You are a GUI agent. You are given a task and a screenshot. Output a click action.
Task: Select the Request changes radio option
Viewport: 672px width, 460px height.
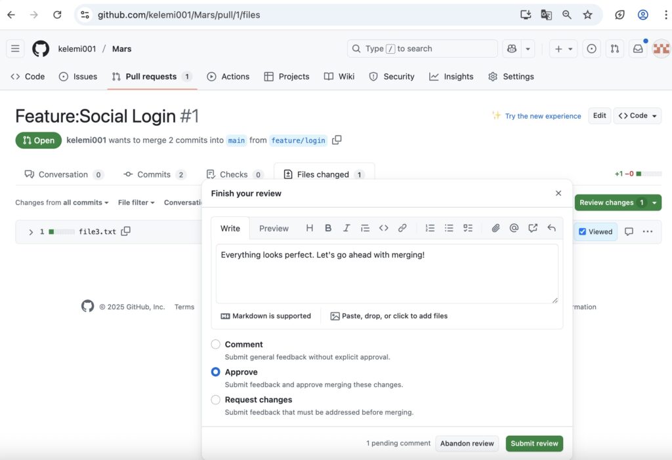(216, 400)
